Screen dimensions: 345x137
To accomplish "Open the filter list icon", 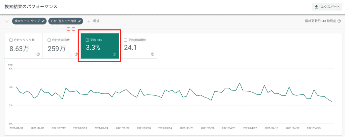I will pyautogui.click(x=7, y=21).
